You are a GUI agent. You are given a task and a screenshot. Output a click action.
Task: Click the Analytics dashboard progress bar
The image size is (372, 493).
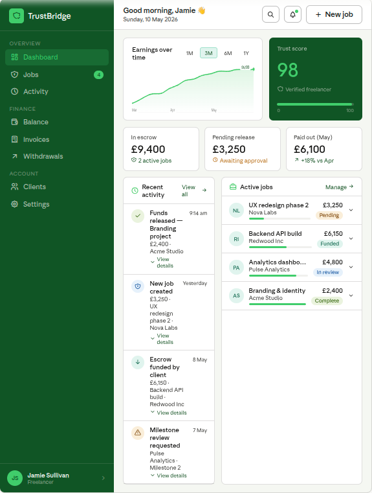point(278,276)
